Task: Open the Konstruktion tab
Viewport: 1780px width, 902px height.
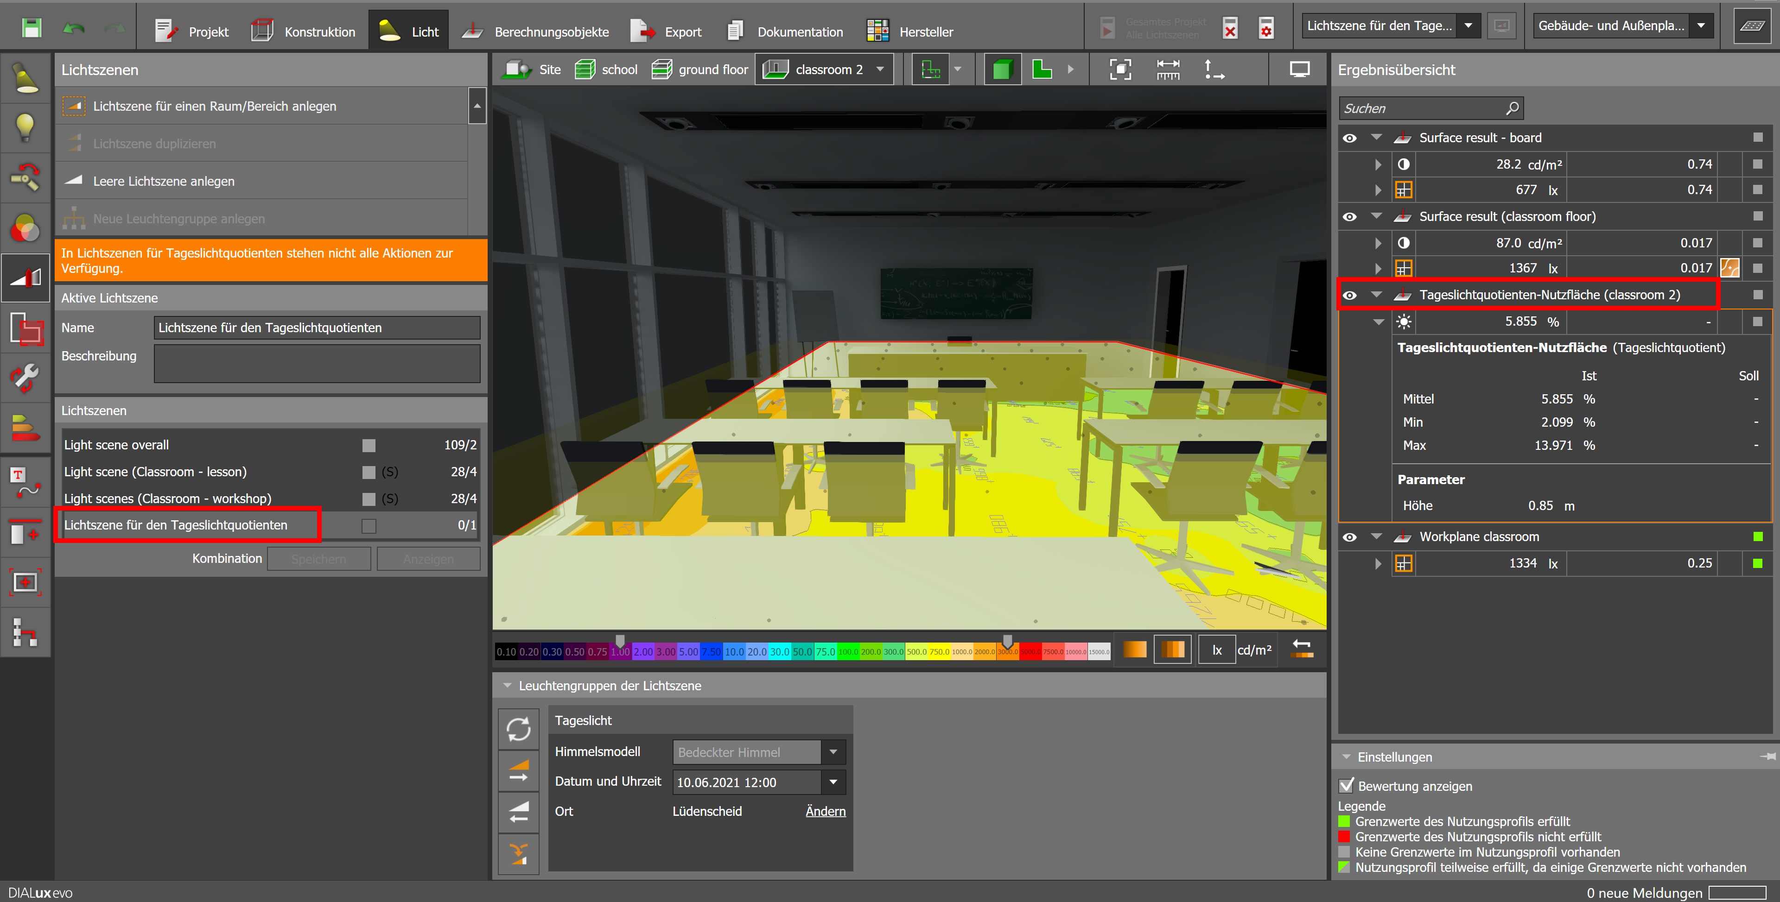Action: [x=303, y=32]
